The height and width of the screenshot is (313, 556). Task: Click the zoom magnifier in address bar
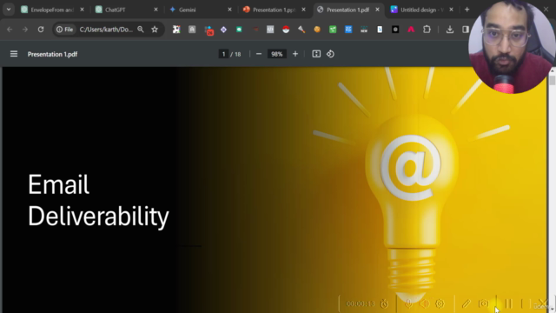(141, 30)
